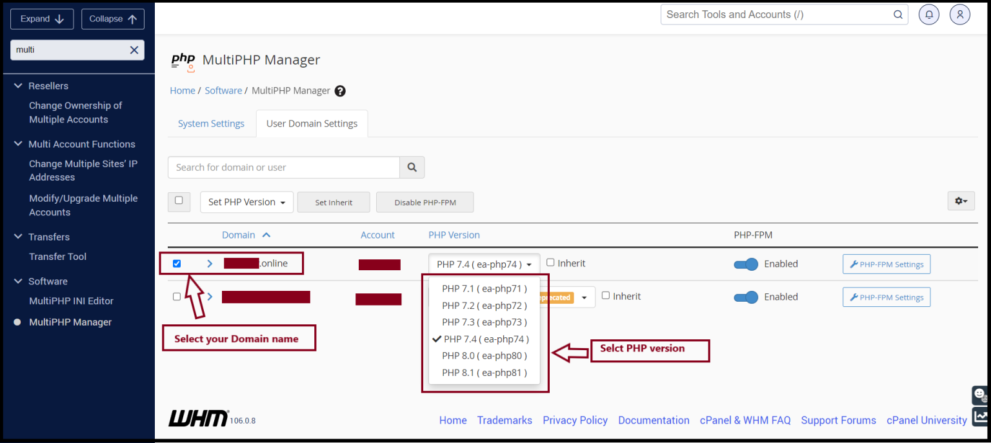
Task: Check the select-all domains checkbox
Action: (x=179, y=201)
